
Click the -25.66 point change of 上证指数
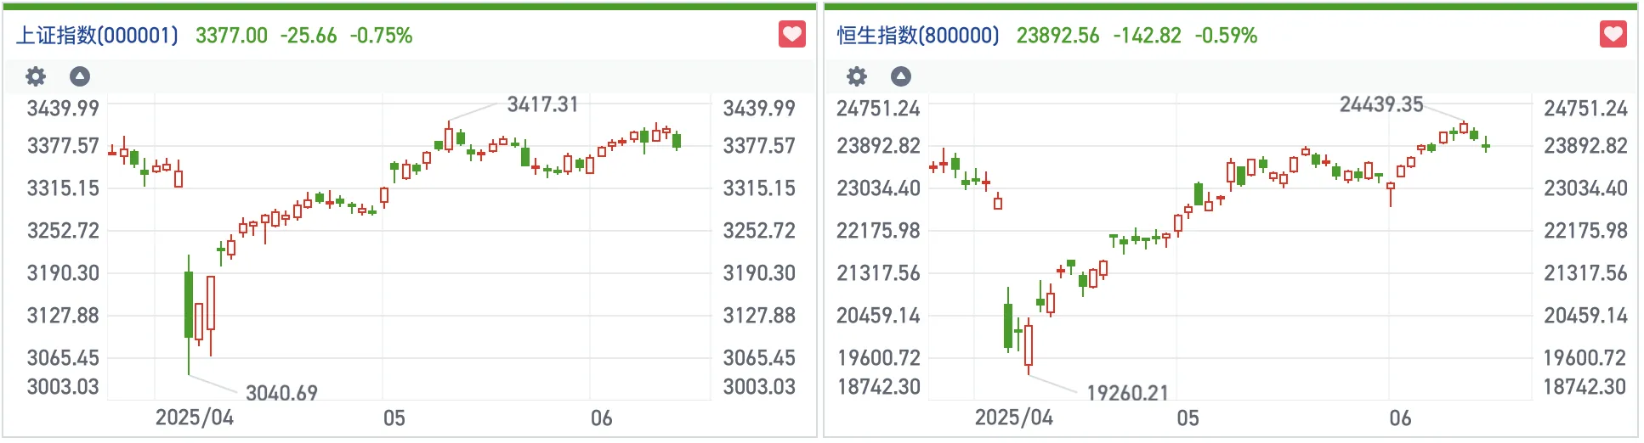point(309,36)
